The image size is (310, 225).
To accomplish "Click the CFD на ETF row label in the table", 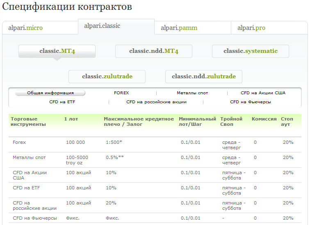I will 26,188.
